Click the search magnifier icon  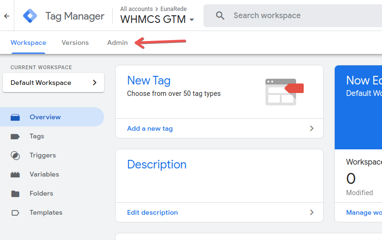pyautogui.click(x=220, y=16)
